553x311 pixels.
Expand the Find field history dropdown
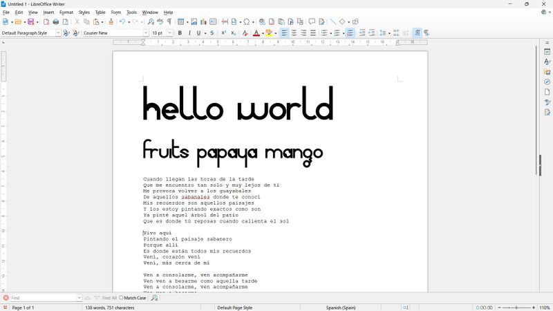[79, 298]
